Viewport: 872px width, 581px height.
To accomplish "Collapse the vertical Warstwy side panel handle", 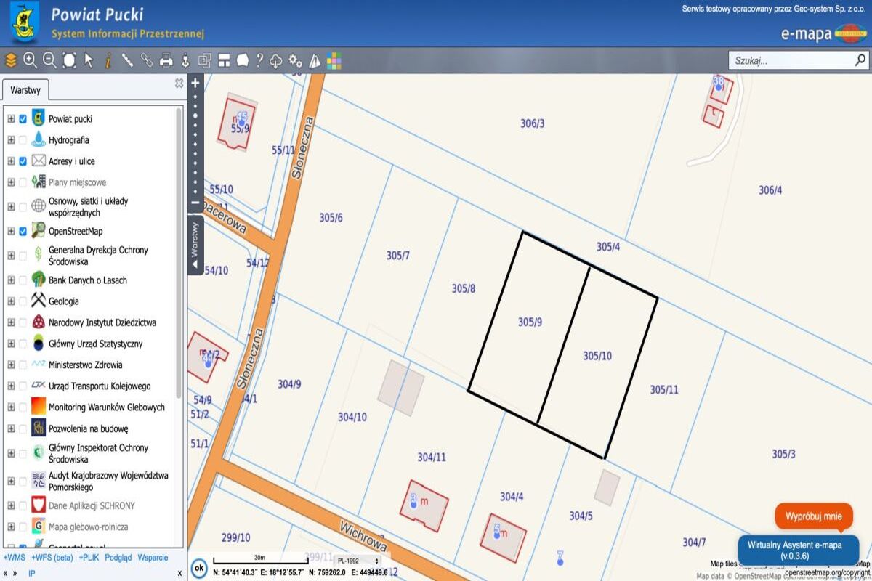I will click(x=195, y=245).
